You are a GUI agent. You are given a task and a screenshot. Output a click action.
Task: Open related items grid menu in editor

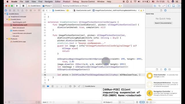[43, 10]
